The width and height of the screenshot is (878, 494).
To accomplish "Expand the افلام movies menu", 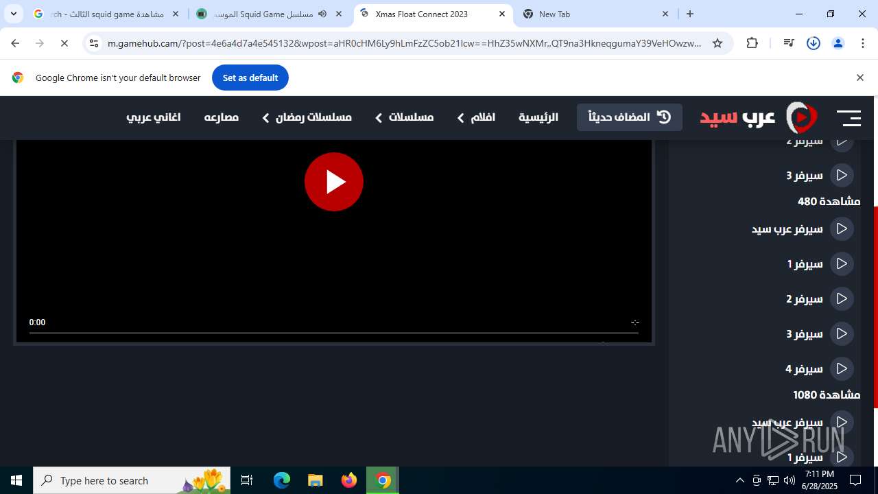I will coord(476,117).
